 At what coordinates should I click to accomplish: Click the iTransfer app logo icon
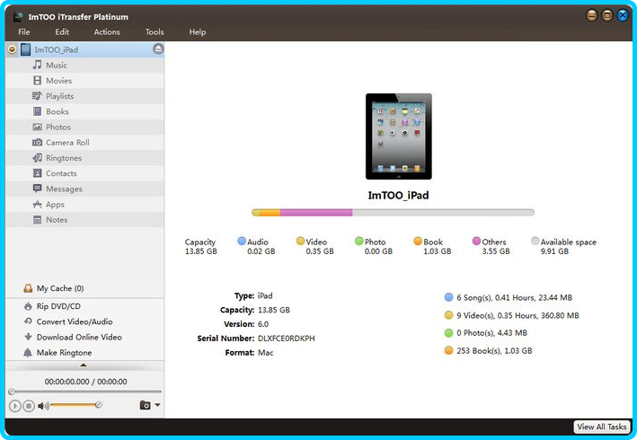18,17
